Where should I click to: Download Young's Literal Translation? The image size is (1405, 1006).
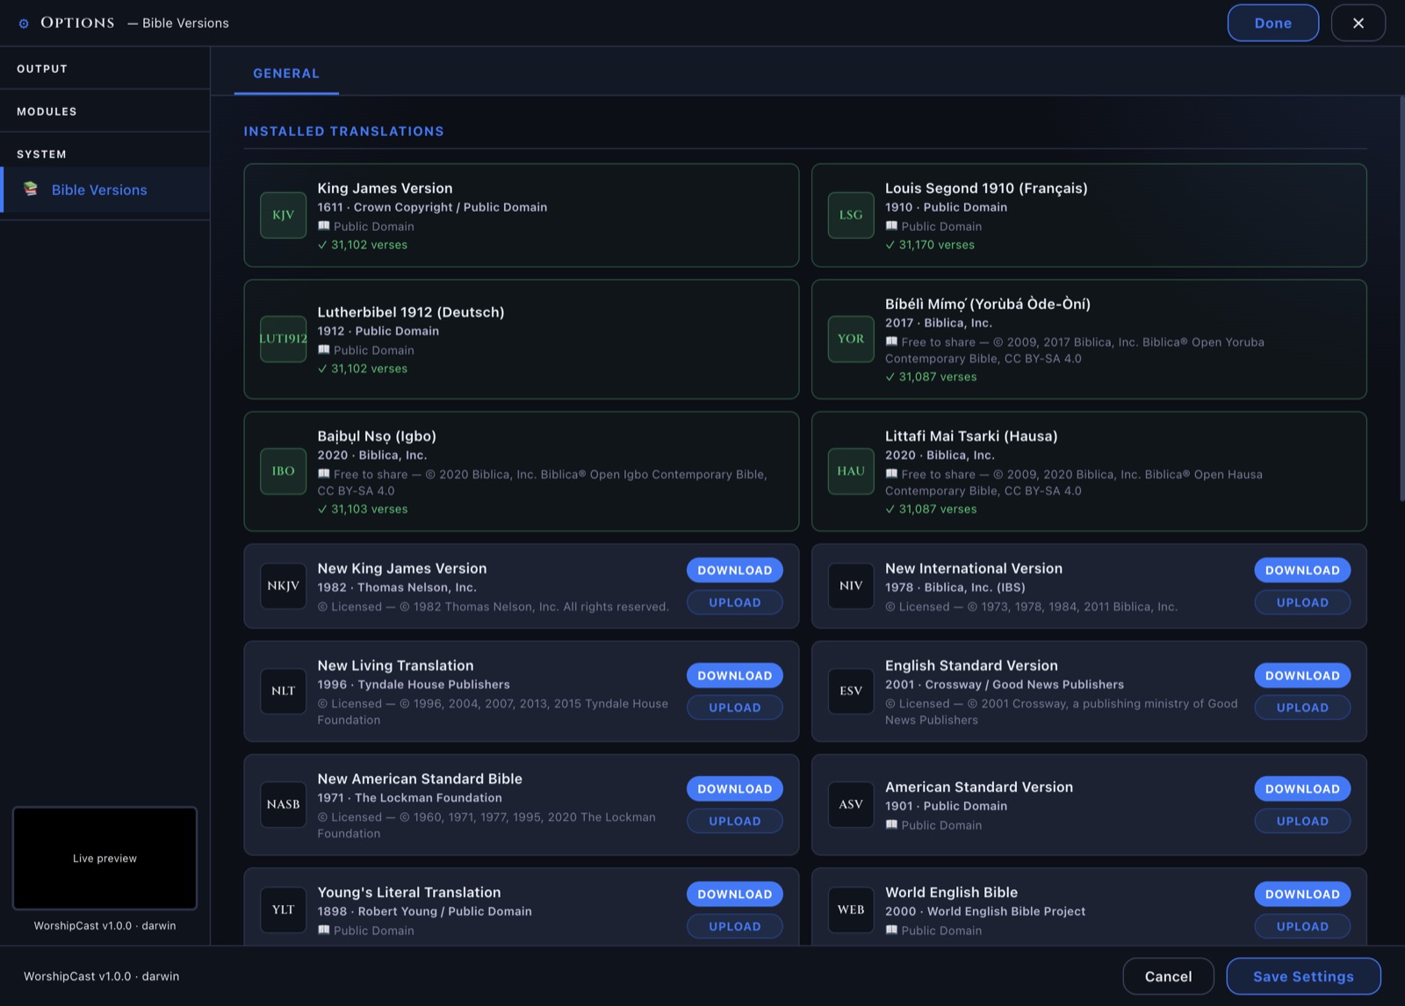pyautogui.click(x=735, y=895)
